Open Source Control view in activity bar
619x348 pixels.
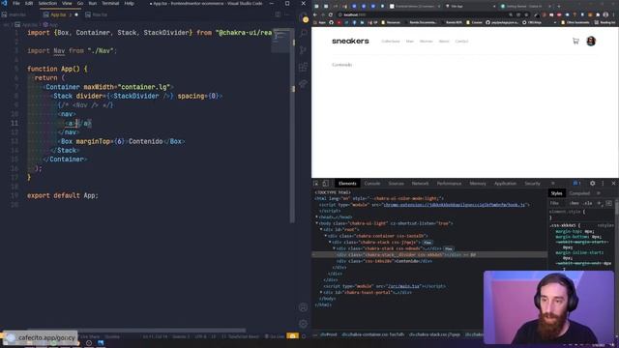point(303,50)
